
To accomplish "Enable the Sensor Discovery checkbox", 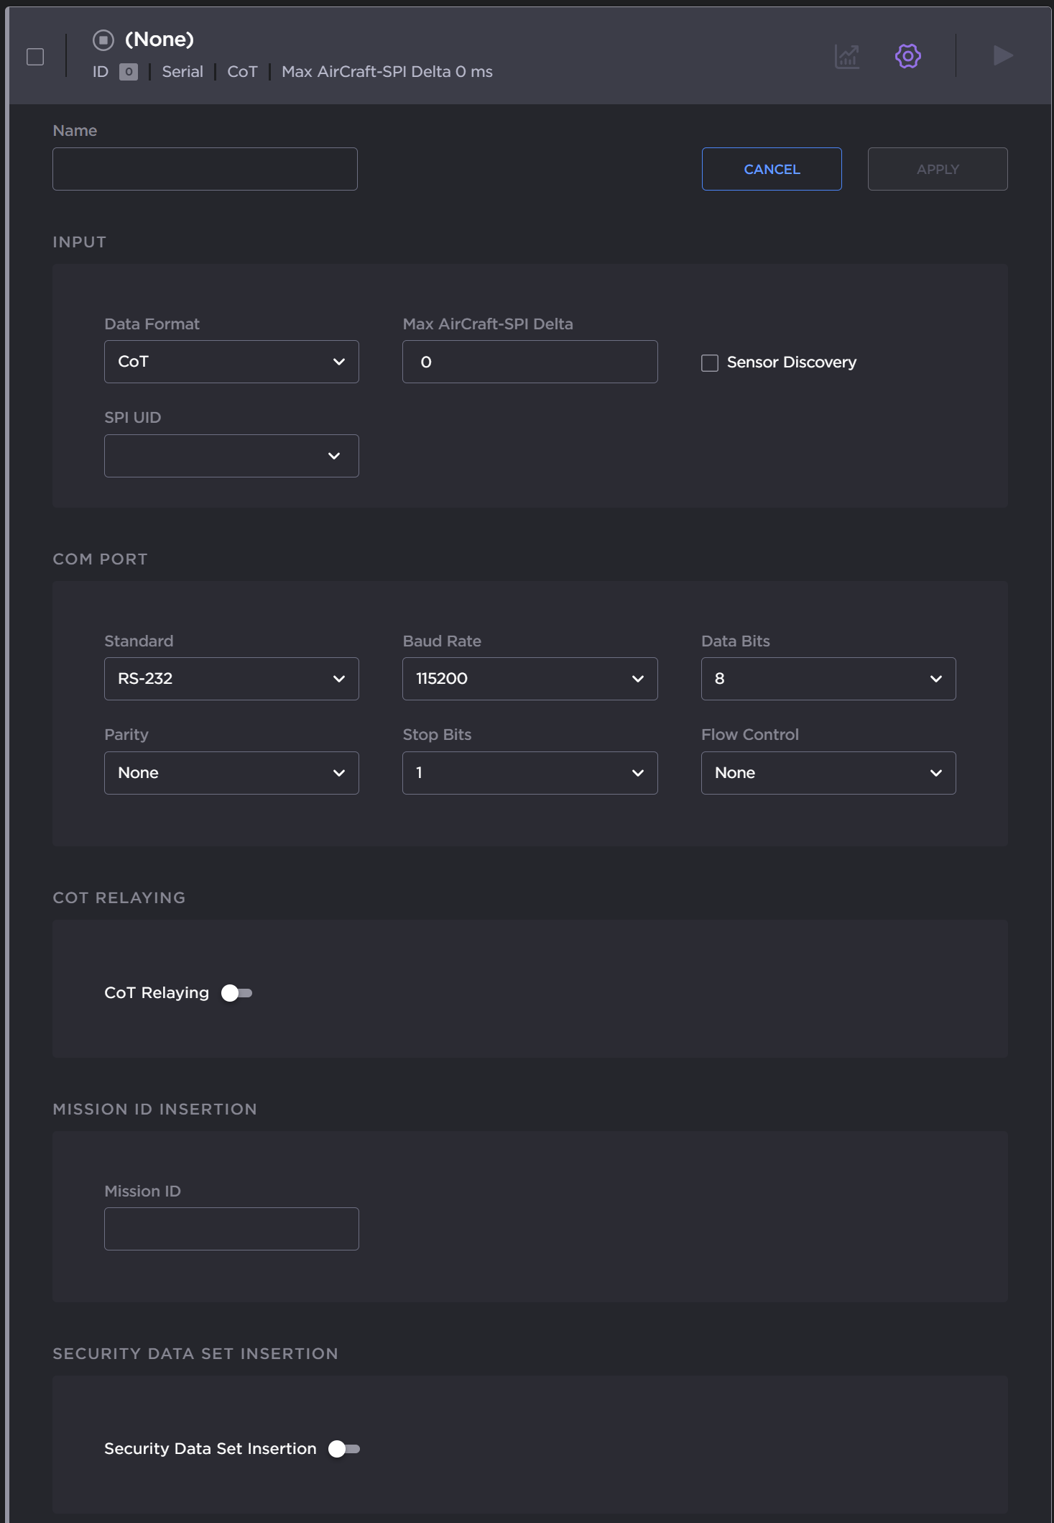I will click(710, 363).
